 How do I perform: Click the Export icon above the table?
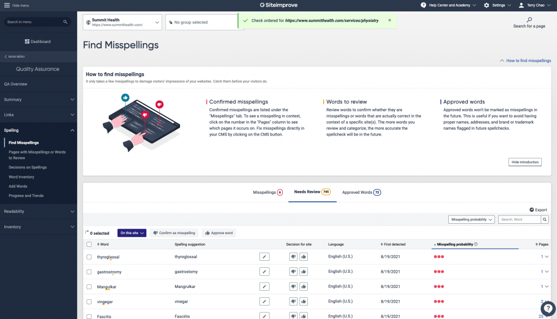[531, 210]
